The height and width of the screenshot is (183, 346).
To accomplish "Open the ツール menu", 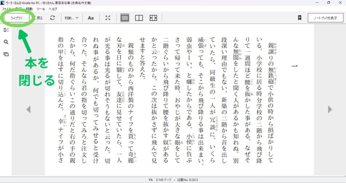I will 40,9.
